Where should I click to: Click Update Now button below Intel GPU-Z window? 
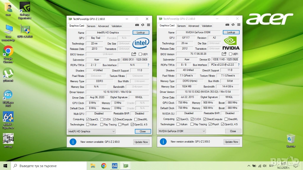(141, 142)
